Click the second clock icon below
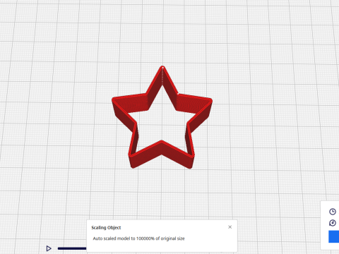Screen dimensions: 339x254 click(x=333, y=223)
